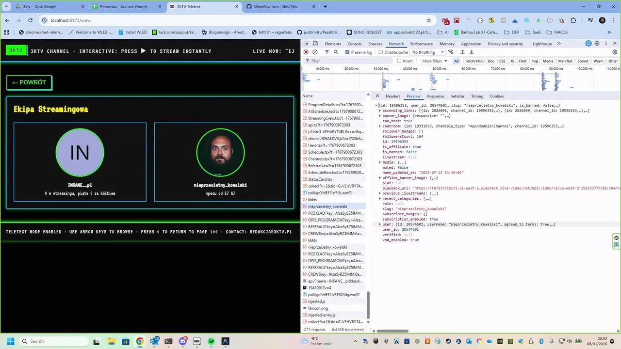
Task: Bookmark this page with the star
Action: click(429, 20)
